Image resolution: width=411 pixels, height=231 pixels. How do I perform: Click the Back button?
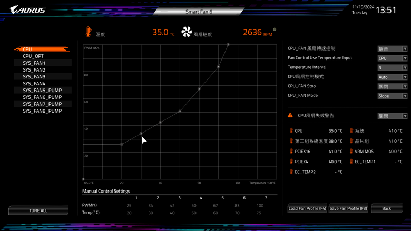point(387,208)
